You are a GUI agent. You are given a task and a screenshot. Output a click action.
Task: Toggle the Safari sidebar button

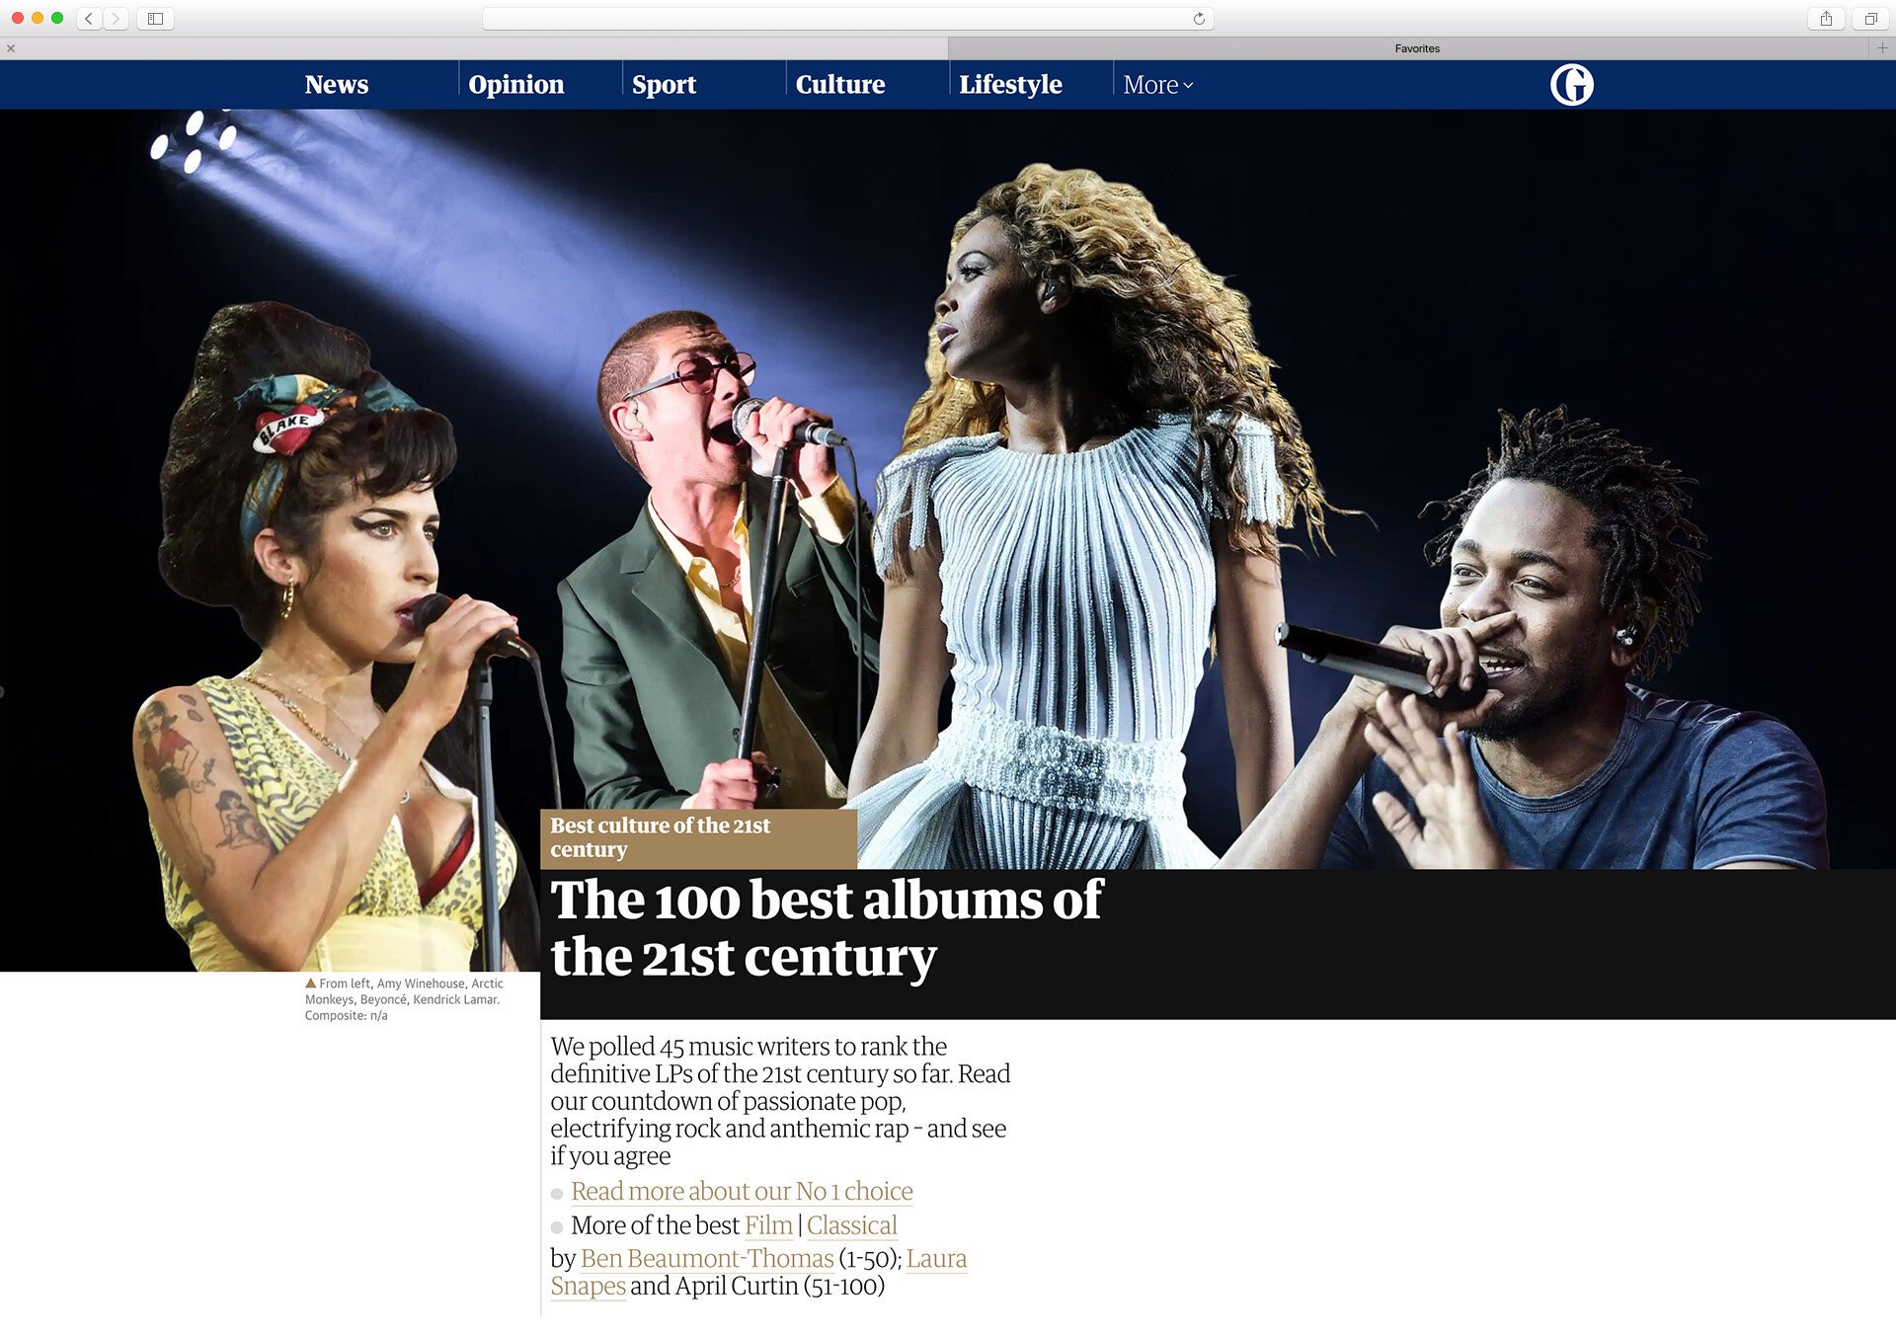[x=155, y=19]
